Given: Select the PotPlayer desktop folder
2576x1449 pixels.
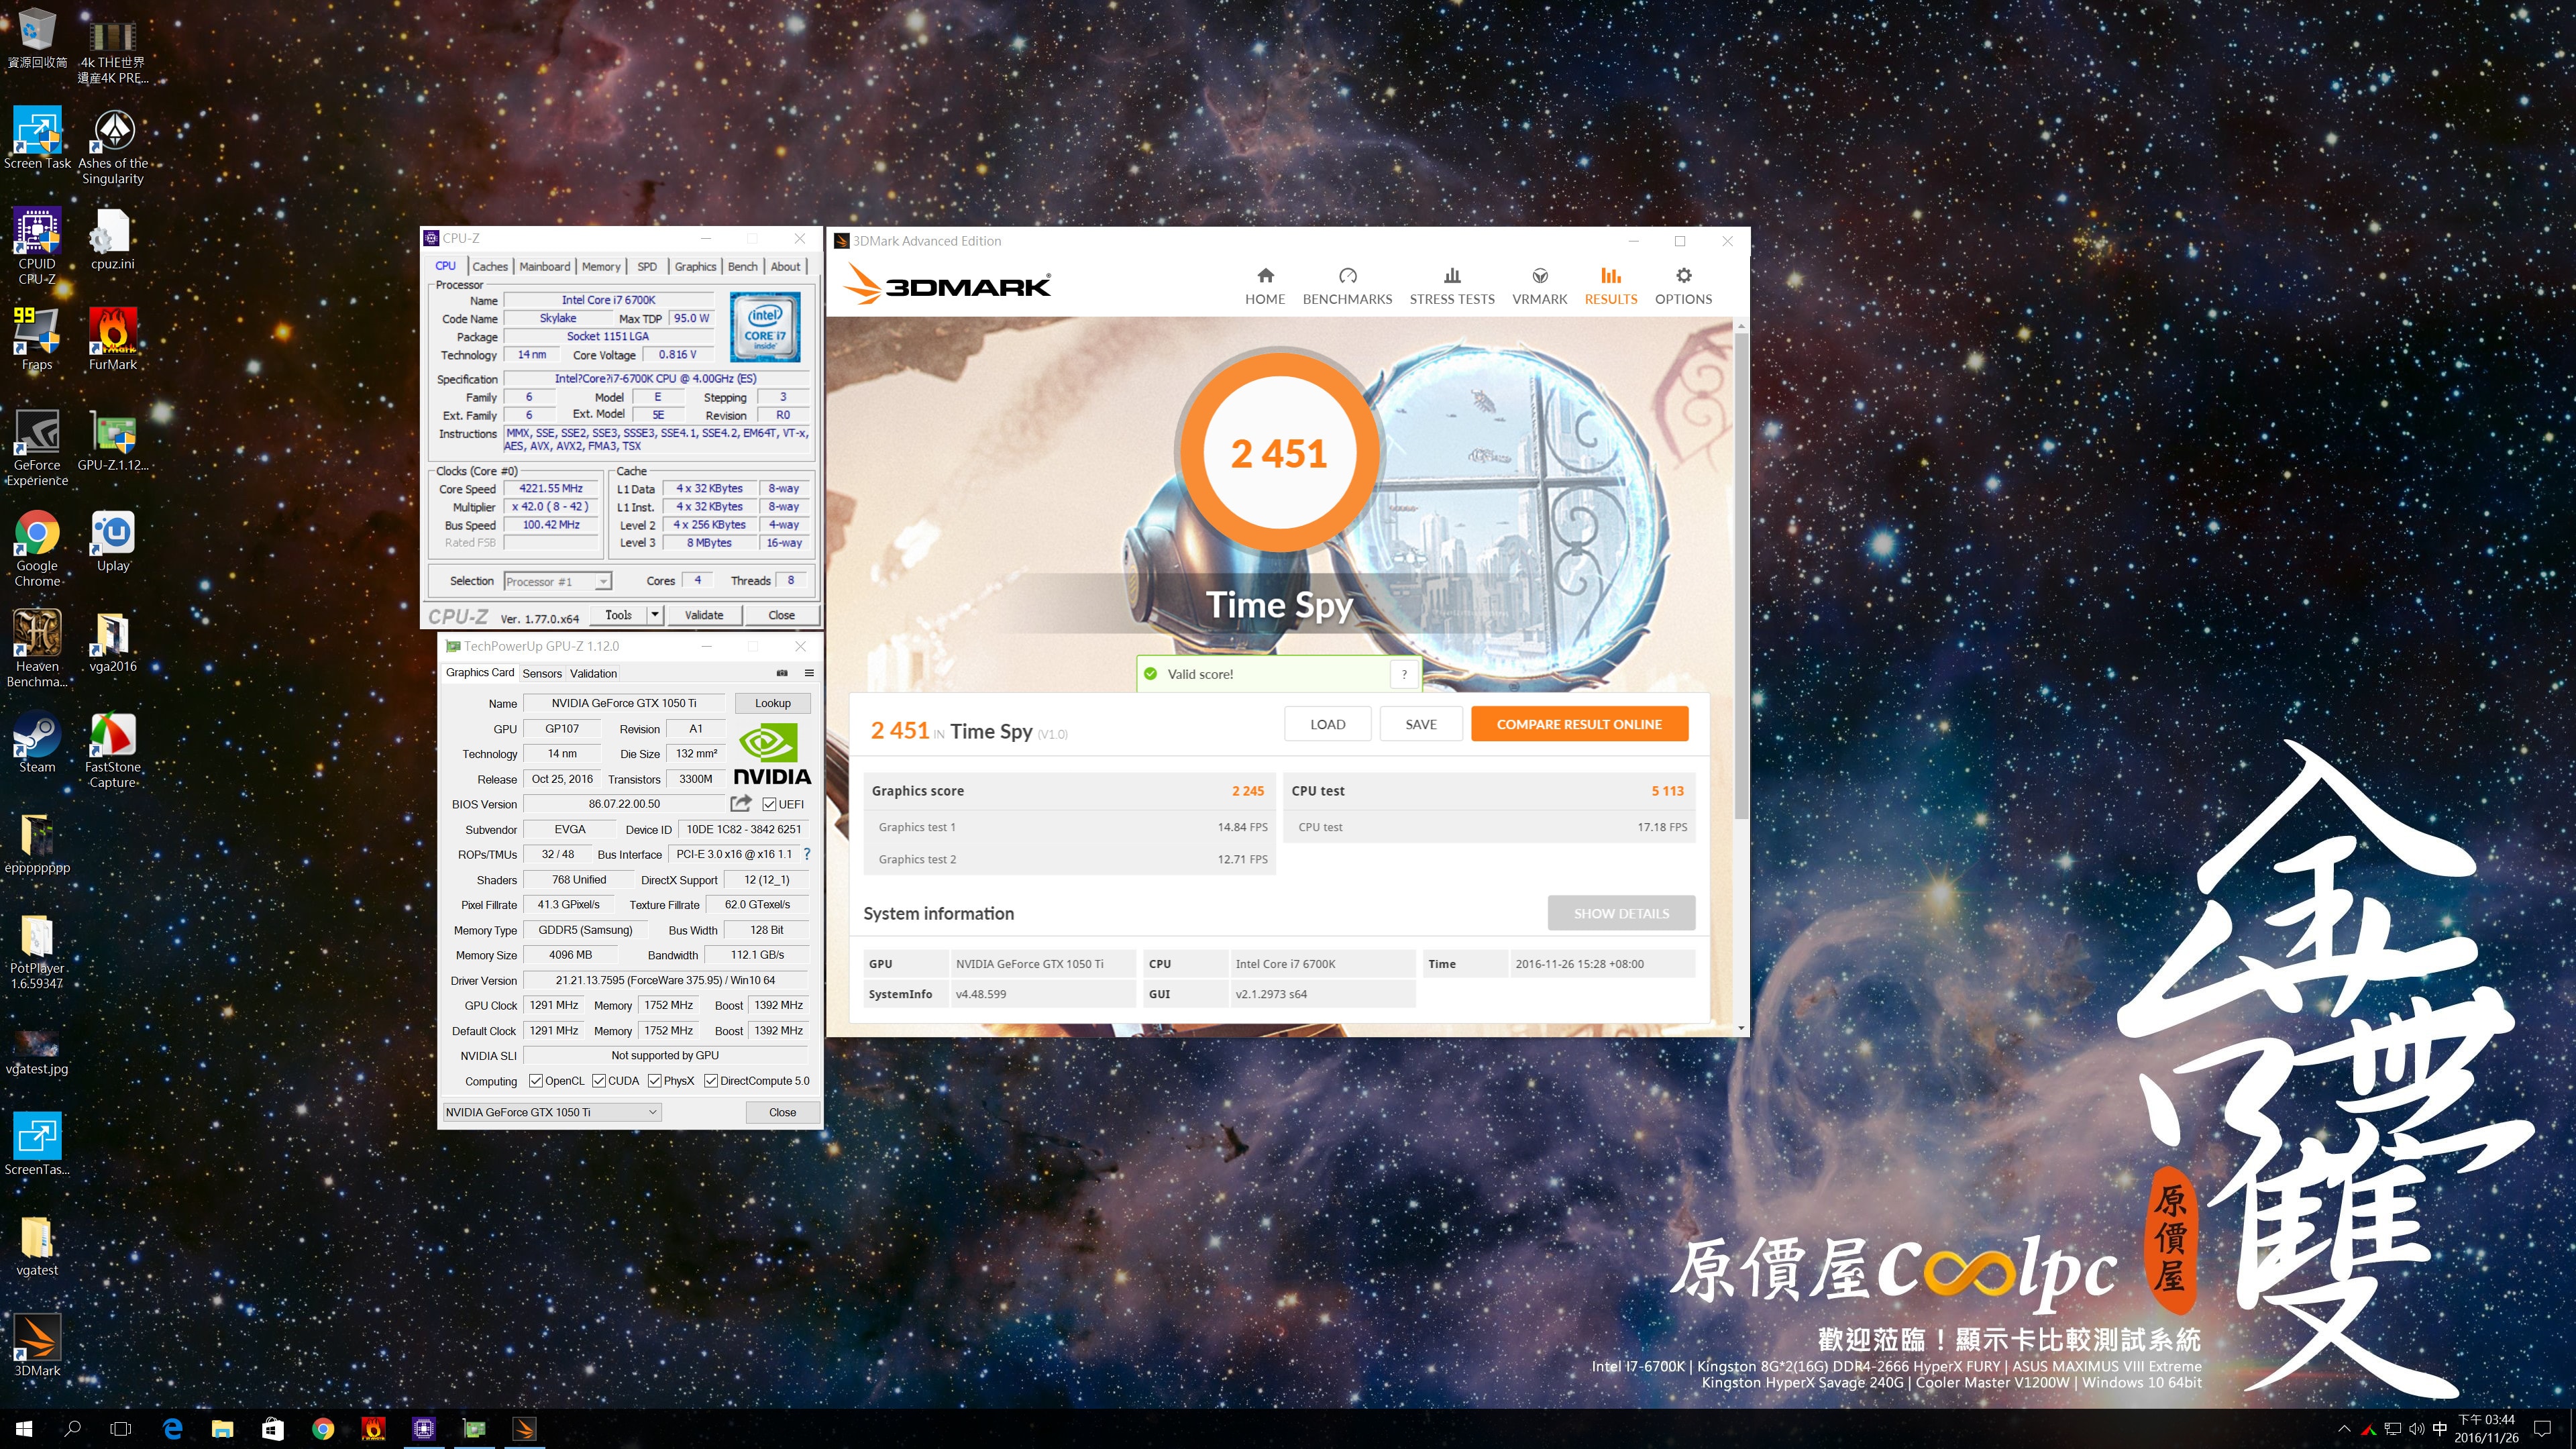Looking at the screenshot, I should pos(37,952).
